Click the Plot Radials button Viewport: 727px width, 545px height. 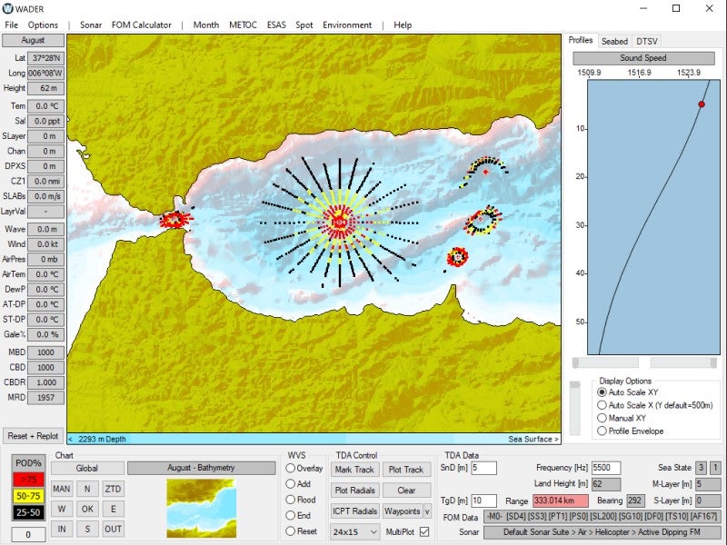point(354,490)
